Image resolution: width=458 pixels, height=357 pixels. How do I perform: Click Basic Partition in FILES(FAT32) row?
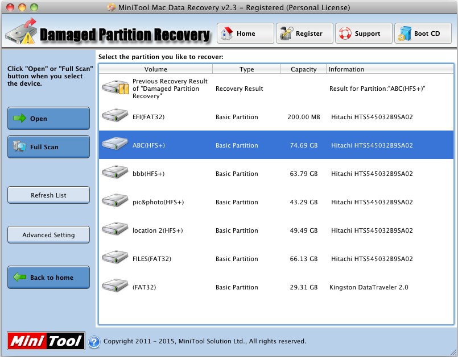pyautogui.click(x=237, y=259)
